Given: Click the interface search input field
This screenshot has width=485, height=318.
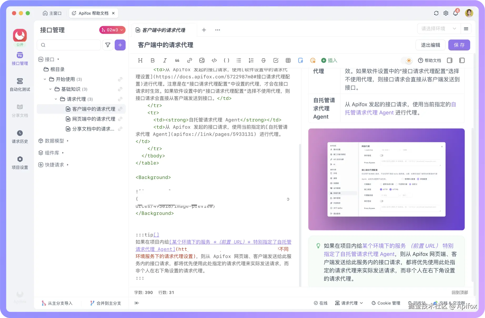Looking at the screenshot, I should [x=69, y=45].
